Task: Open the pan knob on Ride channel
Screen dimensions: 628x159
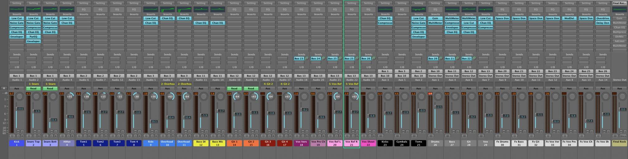Action: click(154, 96)
